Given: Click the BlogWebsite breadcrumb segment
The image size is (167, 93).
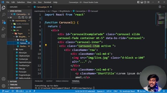Looking at the screenshot, I should 65,11.
